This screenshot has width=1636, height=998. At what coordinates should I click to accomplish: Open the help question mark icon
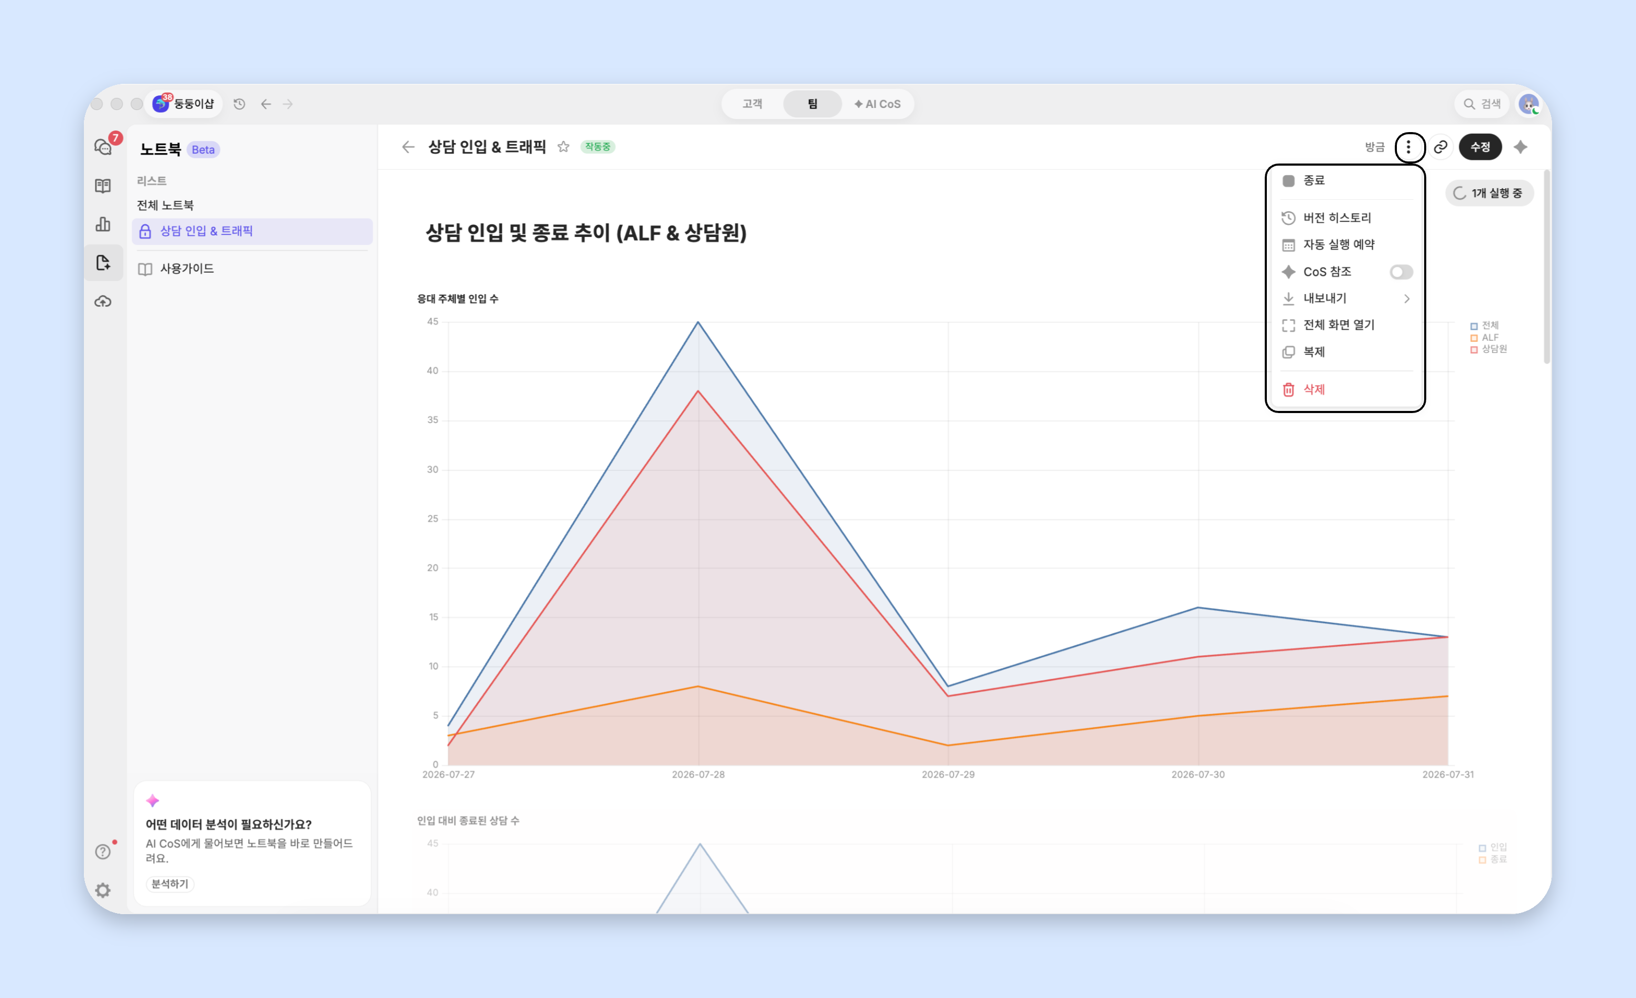click(x=103, y=851)
